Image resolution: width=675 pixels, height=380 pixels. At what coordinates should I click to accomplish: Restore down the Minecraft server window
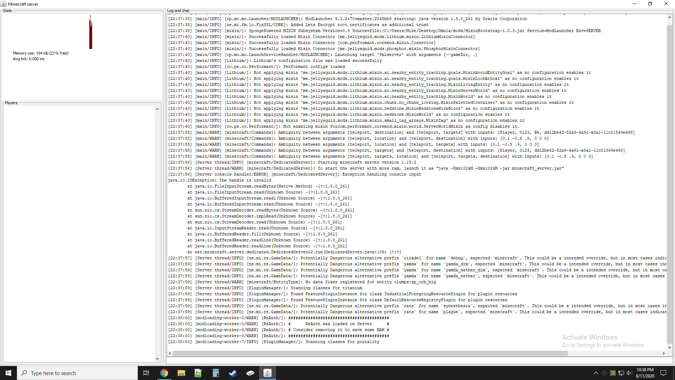point(650,4)
